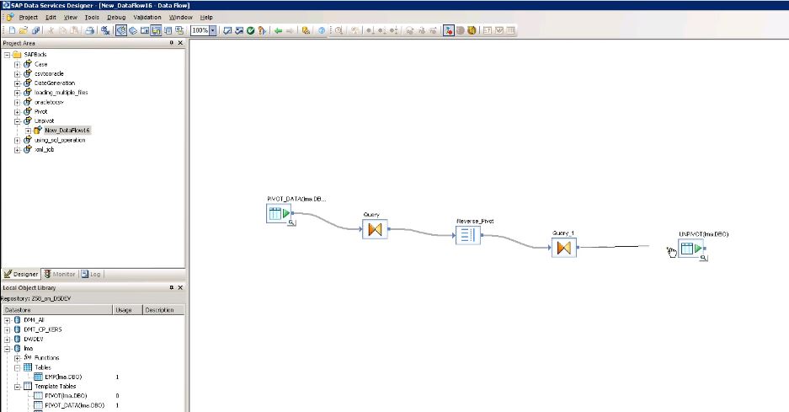Click the Validate Current View icon
This screenshot has height=412, width=789.
pyautogui.click(x=227, y=30)
